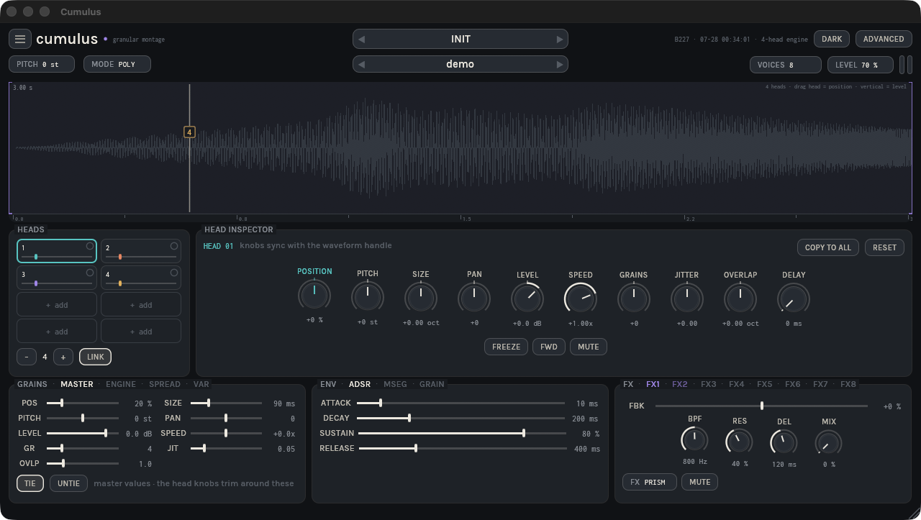This screenshot has width=921, height=520.
Task: Select the FX8 tab
Action: [x=848, y=384]
